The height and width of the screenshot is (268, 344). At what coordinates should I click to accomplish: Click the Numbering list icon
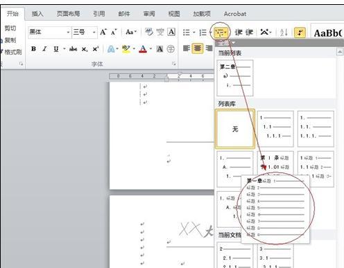(x=203, y=33)
